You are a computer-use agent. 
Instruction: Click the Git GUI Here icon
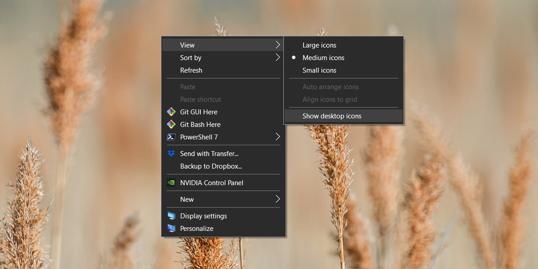[171, 112]
